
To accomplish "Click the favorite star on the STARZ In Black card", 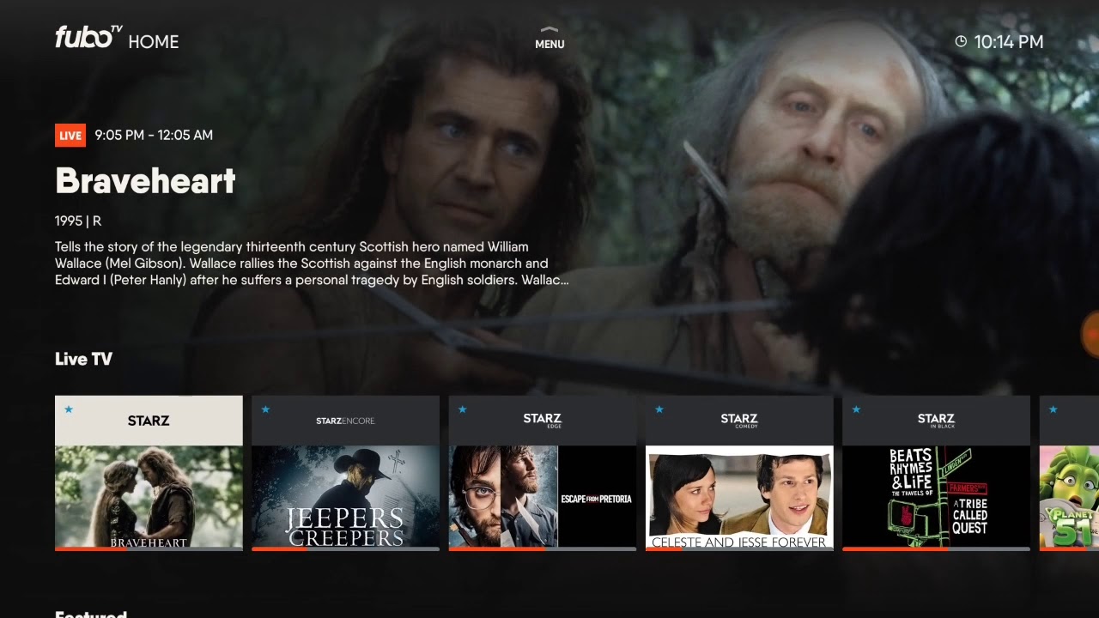I will click(x=856, y=409).
